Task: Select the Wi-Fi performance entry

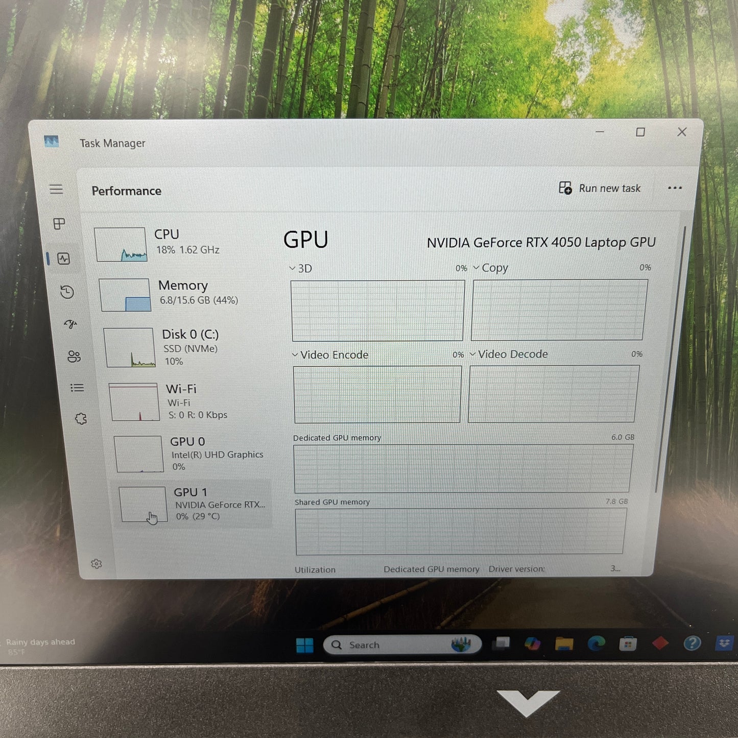Action: point(189,402)
